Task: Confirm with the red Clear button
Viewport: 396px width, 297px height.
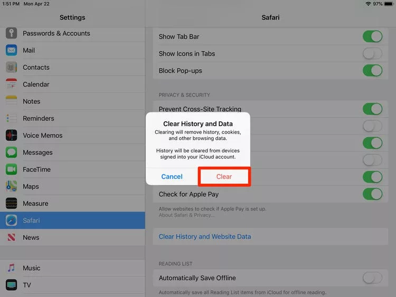Action: (x=224, y=176)
